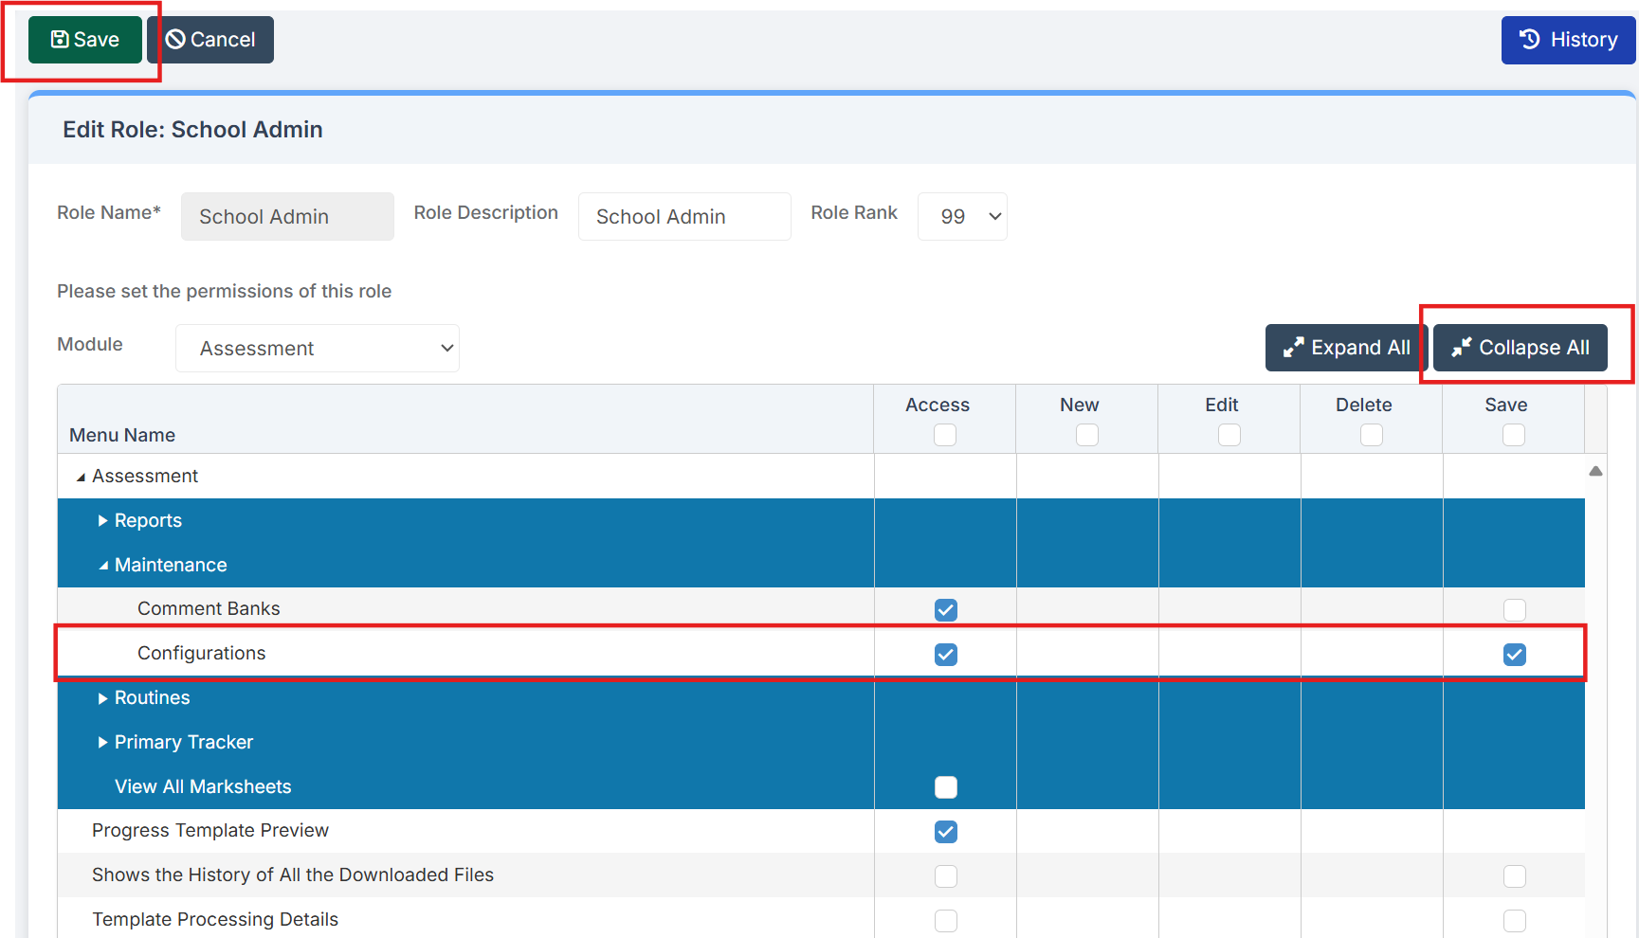Viewport: 1639px width, 938px height.
Task: Collapse the root Assessment tree node
Action: tap(81, 477)
